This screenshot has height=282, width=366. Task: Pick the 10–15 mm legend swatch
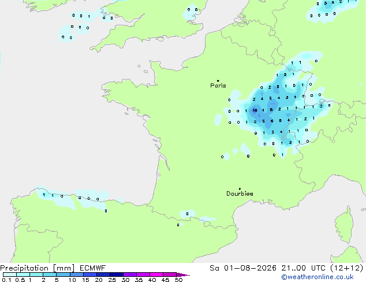tap(76, 275)
